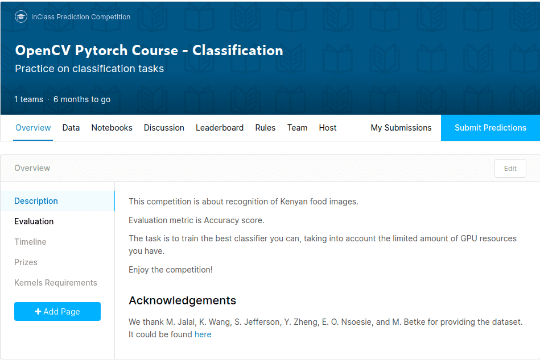Open My Submissions
Image resolution: width=540 pixels, height=360 pixels.
pyautogui.click(x=401, y=128)
